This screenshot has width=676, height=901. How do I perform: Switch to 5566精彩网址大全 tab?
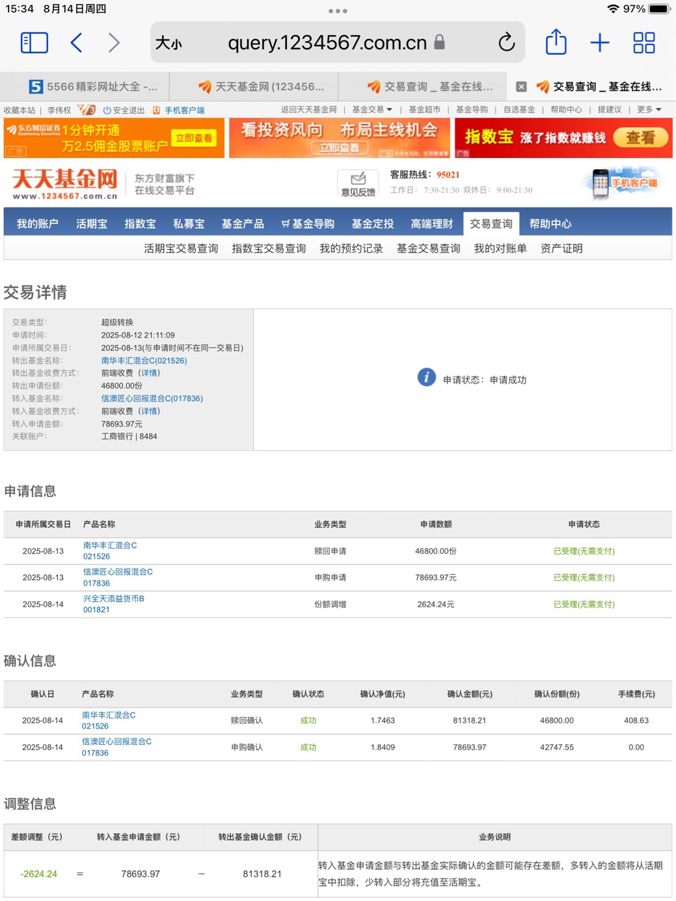(93, 87)
